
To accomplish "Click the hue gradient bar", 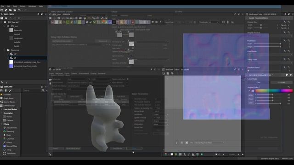I will [274, 91].
